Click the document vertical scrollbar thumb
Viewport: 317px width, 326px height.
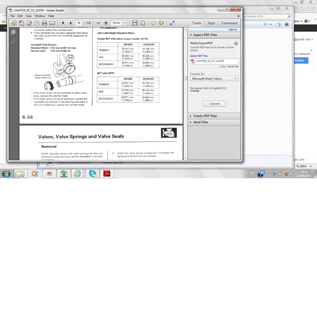tap(186, 78)
